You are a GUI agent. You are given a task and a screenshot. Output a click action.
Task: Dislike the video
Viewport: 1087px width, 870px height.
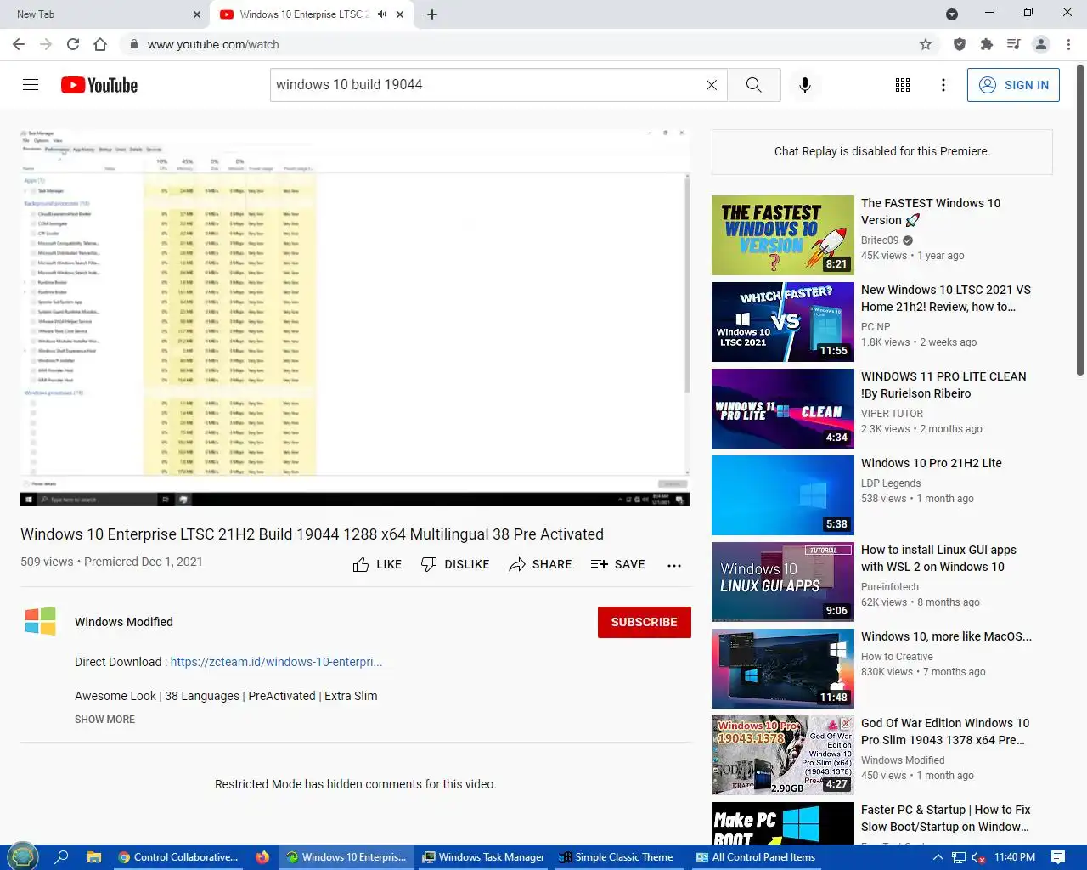tap(455, 564)
